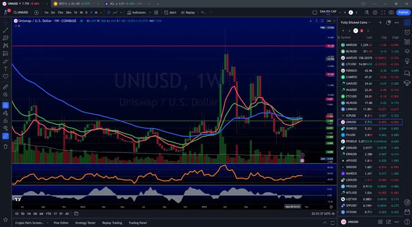This screenshot has width=412, height=227.
Task: Undo the last chart action
Action: 203,12
